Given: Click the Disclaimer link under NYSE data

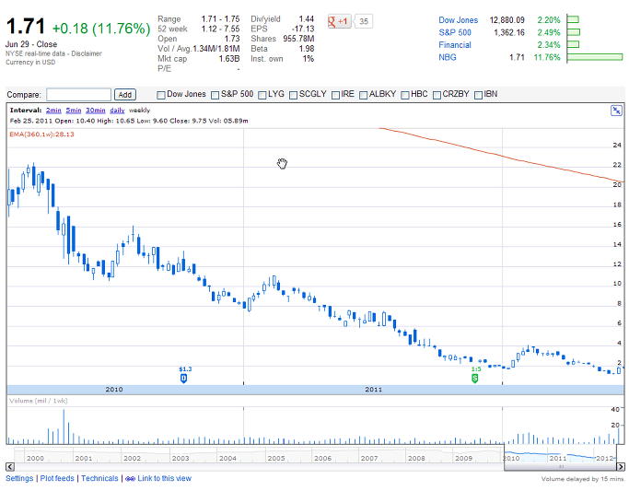Looking at the screenshot, I should click(x=87, y=53).
